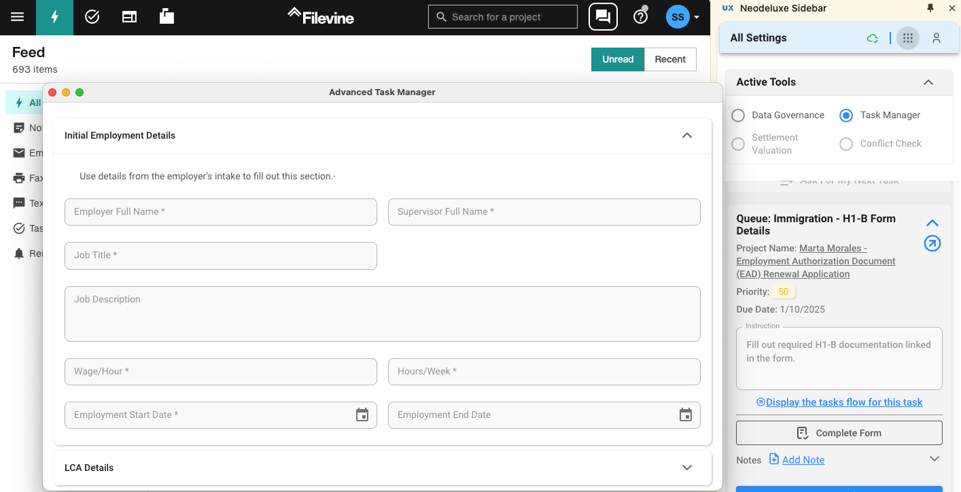Image resolution: width=961 pixels, height=492 pixels.
Task: Click the cloud sync icon in sidebar
Action: tap(873, 38)
